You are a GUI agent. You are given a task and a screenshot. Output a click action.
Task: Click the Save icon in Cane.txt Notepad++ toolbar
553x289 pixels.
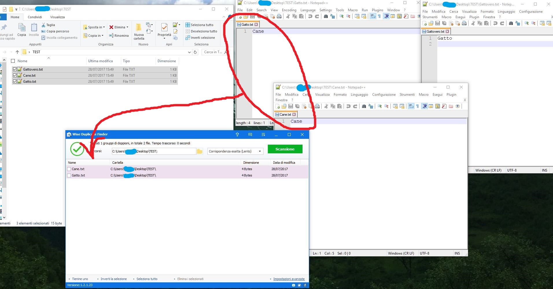[291, 106]
